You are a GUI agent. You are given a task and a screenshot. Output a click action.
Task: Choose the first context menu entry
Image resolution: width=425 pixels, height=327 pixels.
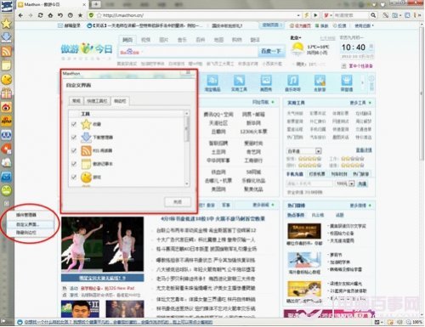26,215
